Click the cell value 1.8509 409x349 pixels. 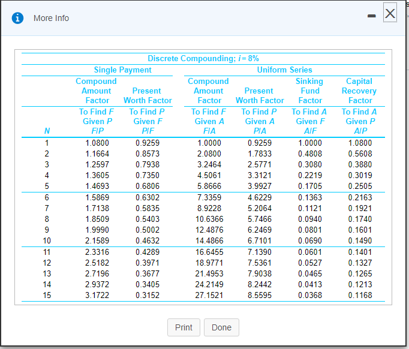pyautogui.click(x=97, y=219)
